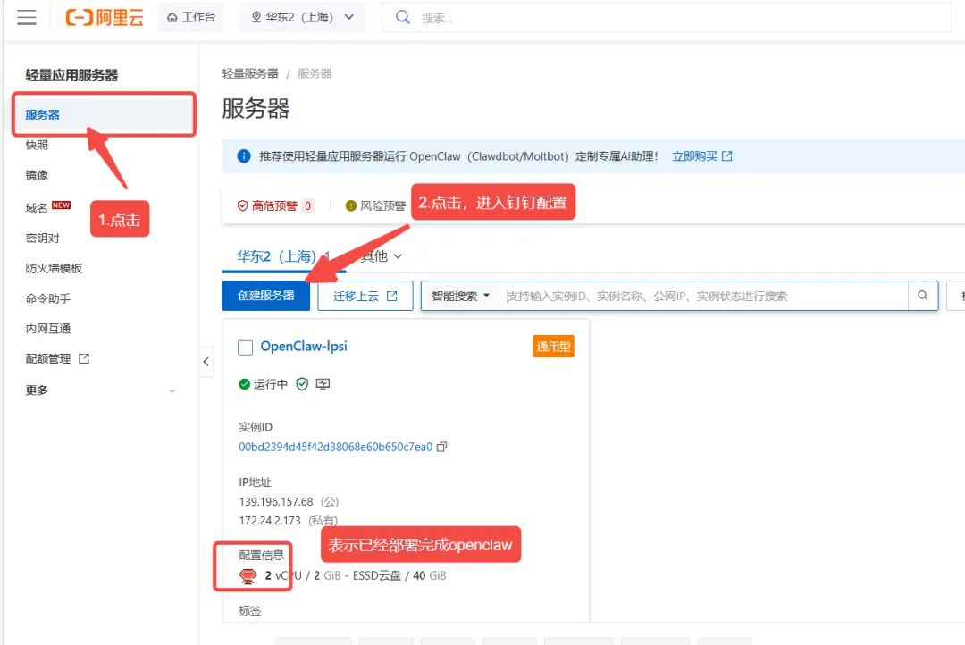
Task: Open the 风险预警 alert indicator
Action: coord(375,205)
